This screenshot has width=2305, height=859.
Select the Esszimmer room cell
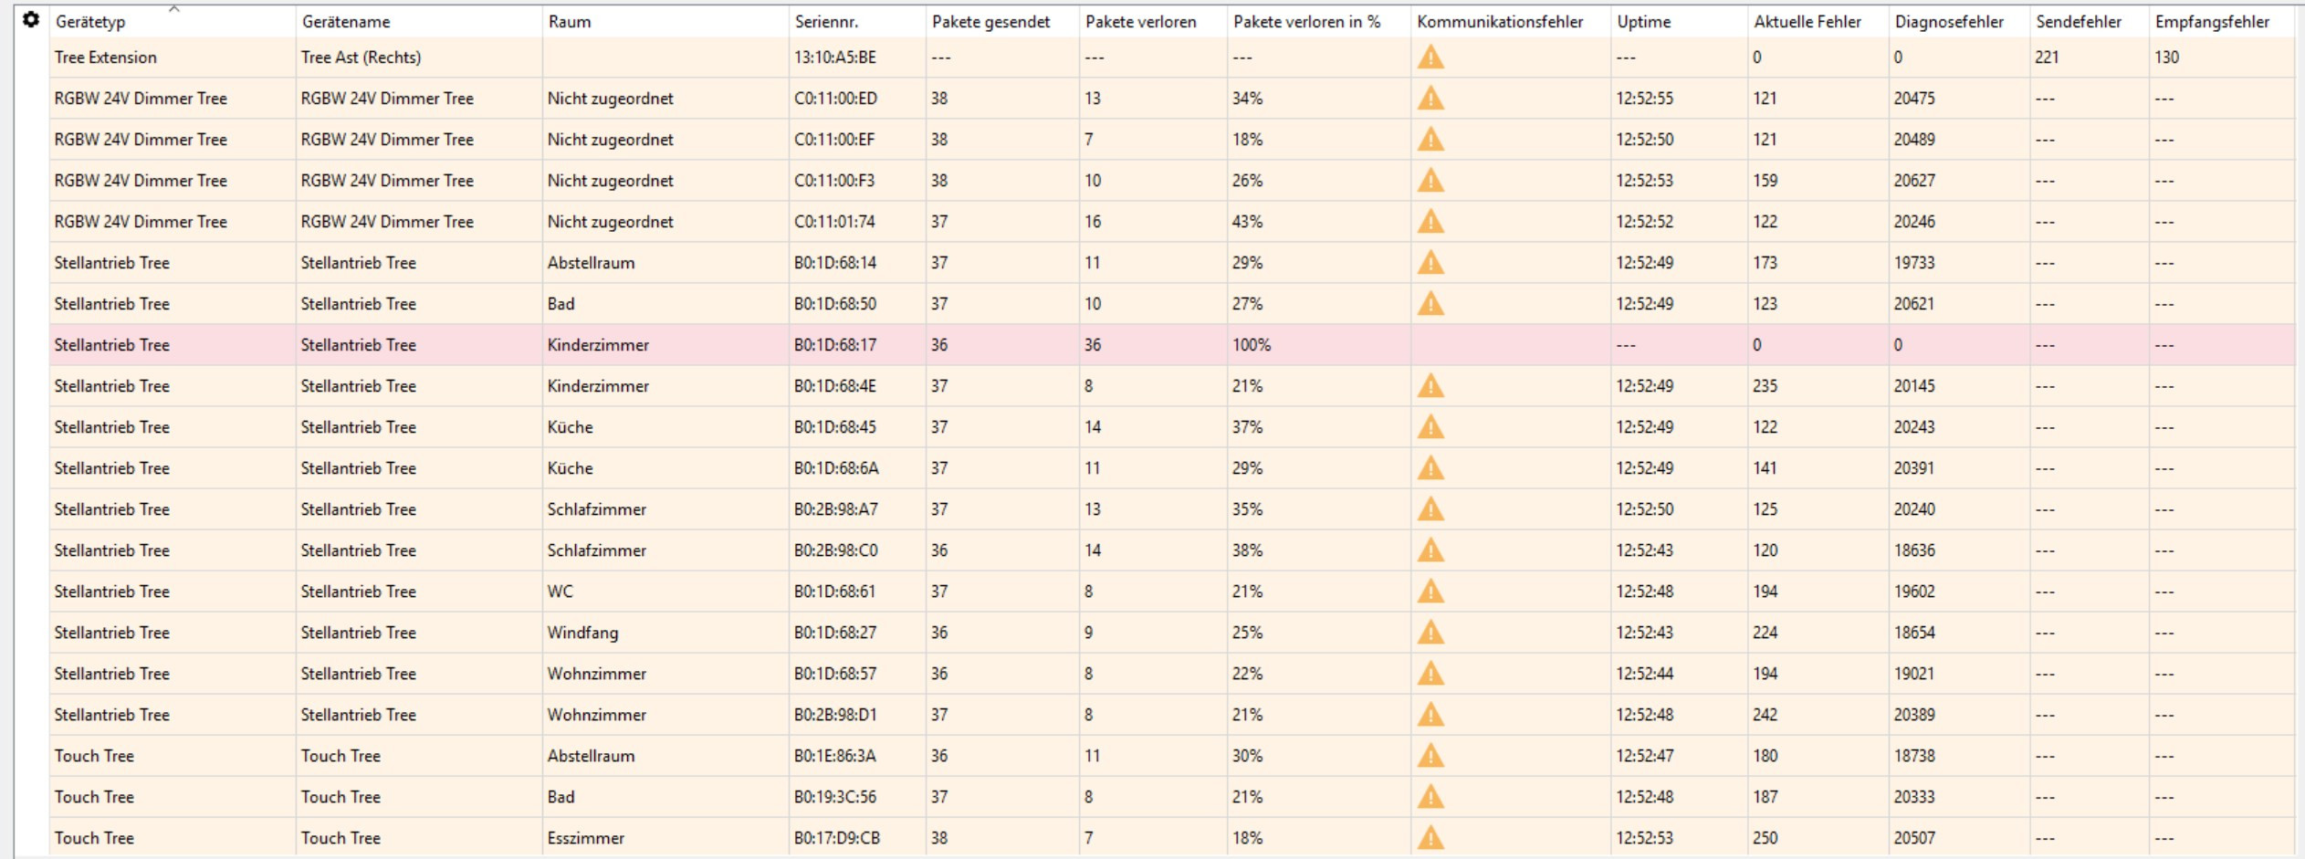[x=585, y=838]
